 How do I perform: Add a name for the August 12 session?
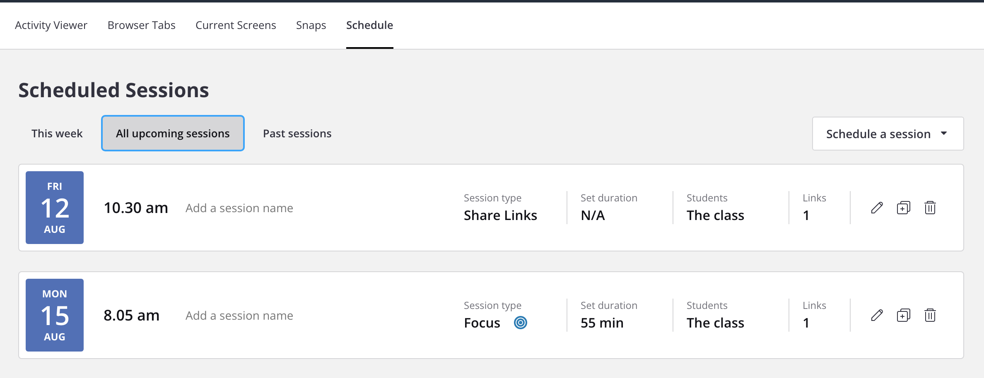(239, 208)
